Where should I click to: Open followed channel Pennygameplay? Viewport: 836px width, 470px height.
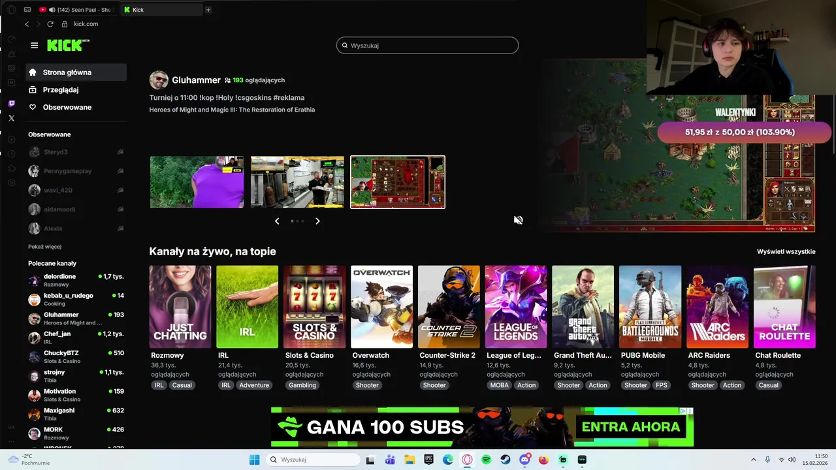(x=76, y=171)
